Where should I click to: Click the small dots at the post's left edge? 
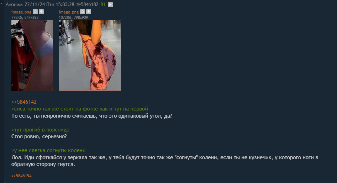[x=1, y=3]
